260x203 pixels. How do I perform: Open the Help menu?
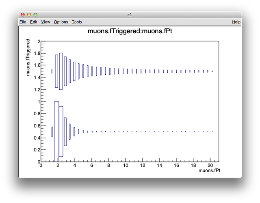(236, 22)
